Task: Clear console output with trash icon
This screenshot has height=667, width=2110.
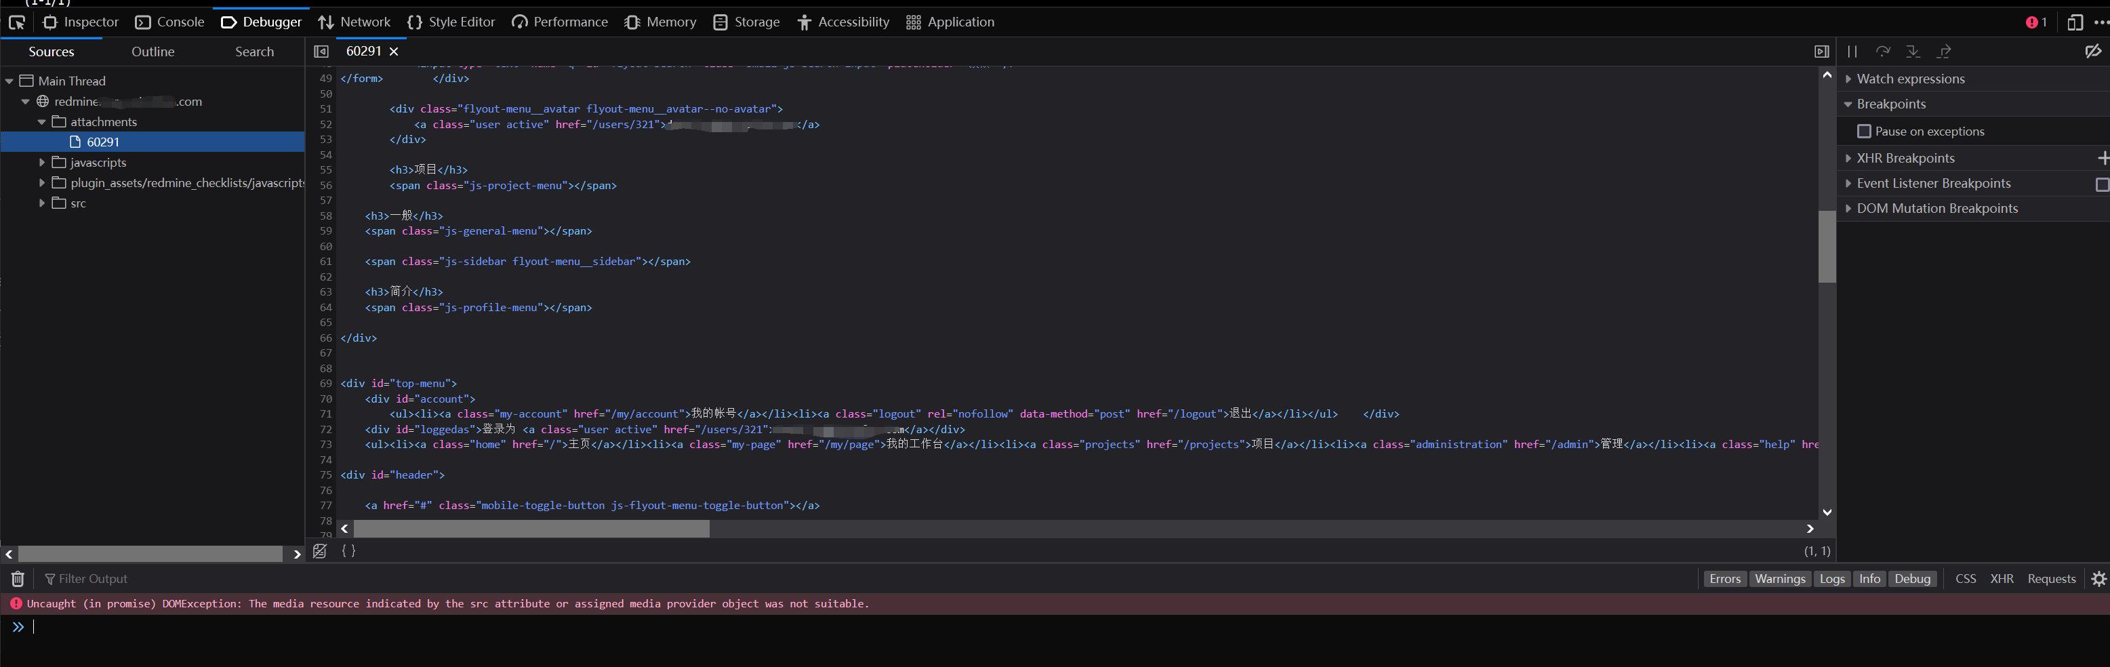Action: point(17,580)
